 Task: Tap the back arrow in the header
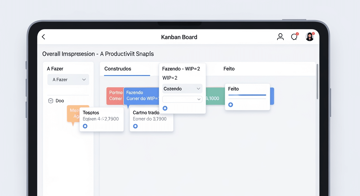tap(43, 37)
